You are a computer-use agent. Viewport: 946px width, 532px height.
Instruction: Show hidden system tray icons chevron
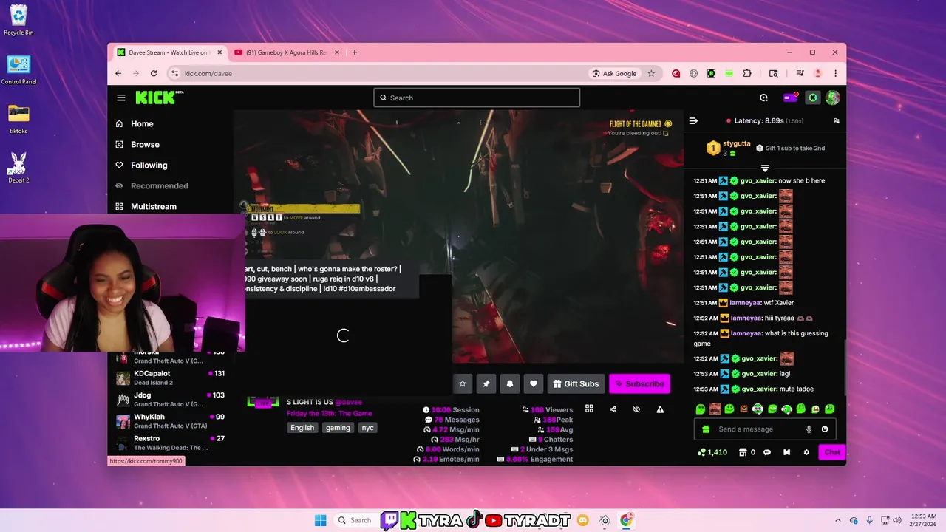pyautogui.click(x=838, y=520)
